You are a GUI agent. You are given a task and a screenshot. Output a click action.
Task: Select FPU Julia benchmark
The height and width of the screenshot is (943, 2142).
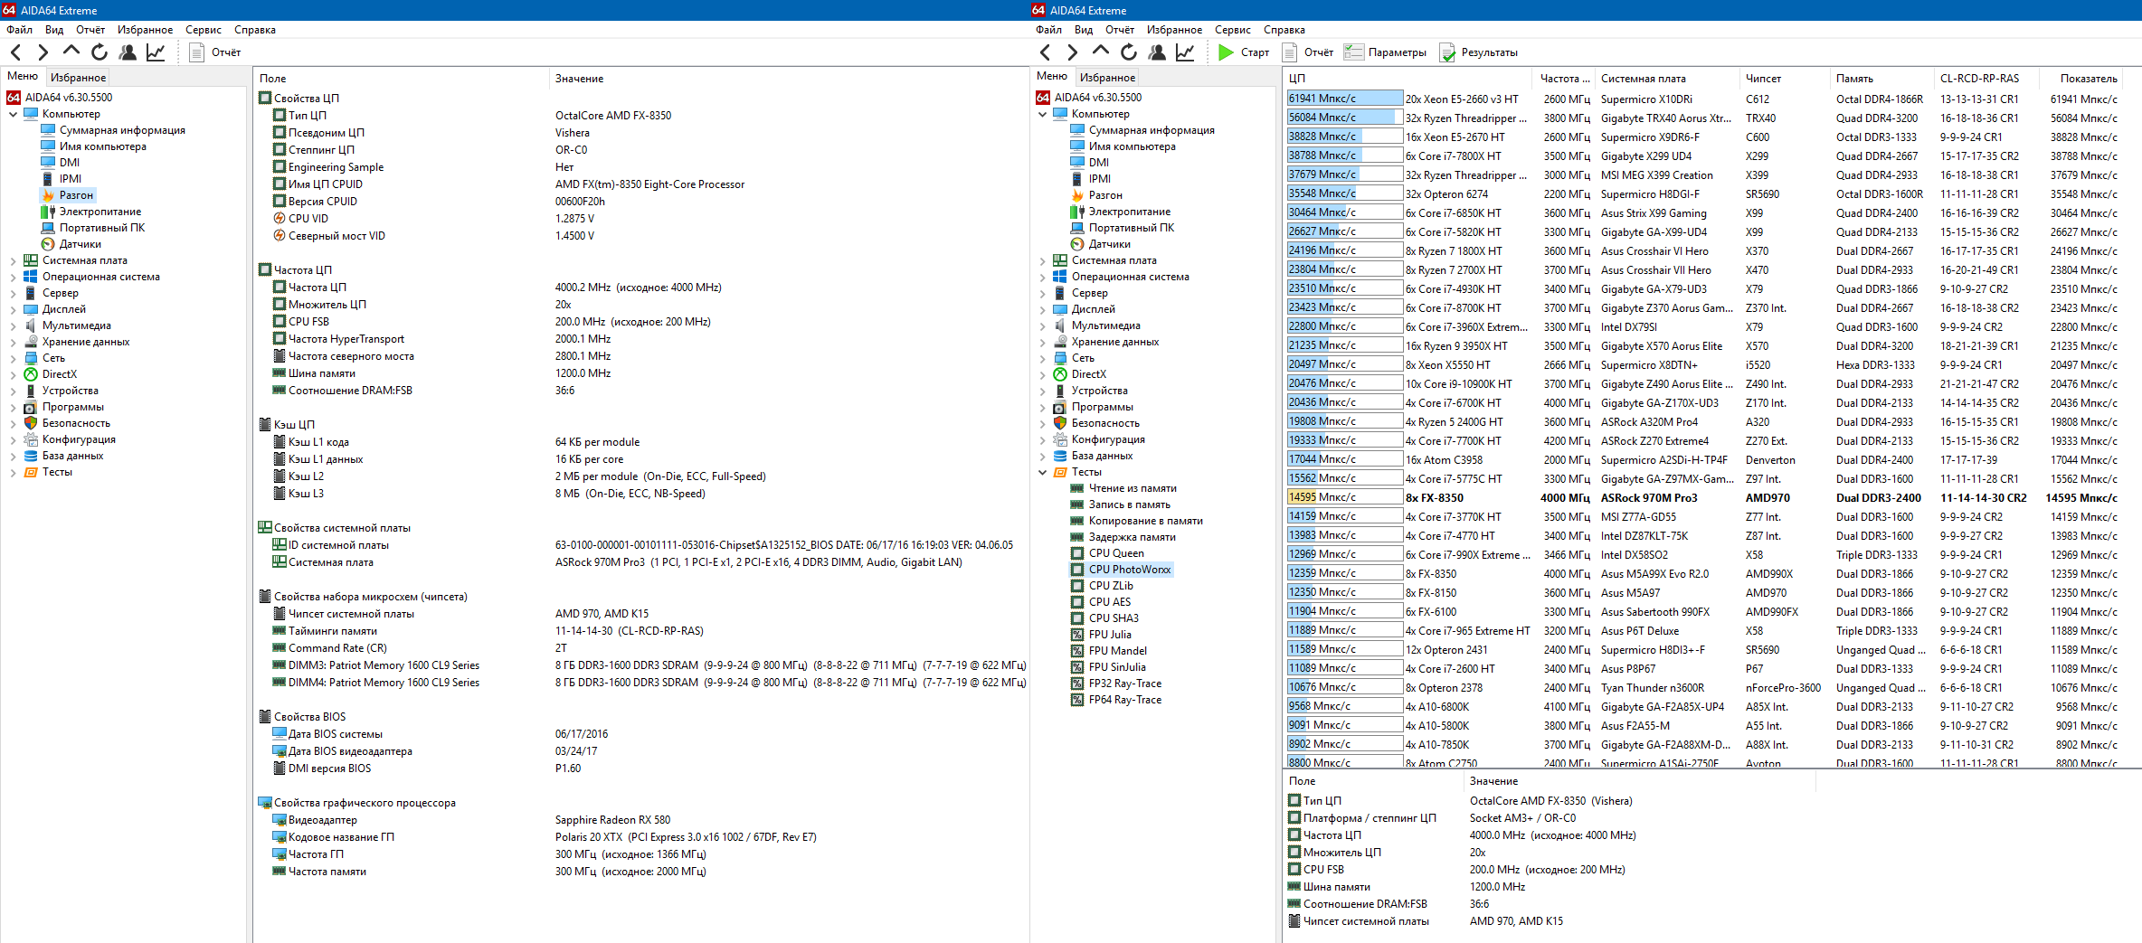(1101, 635)
